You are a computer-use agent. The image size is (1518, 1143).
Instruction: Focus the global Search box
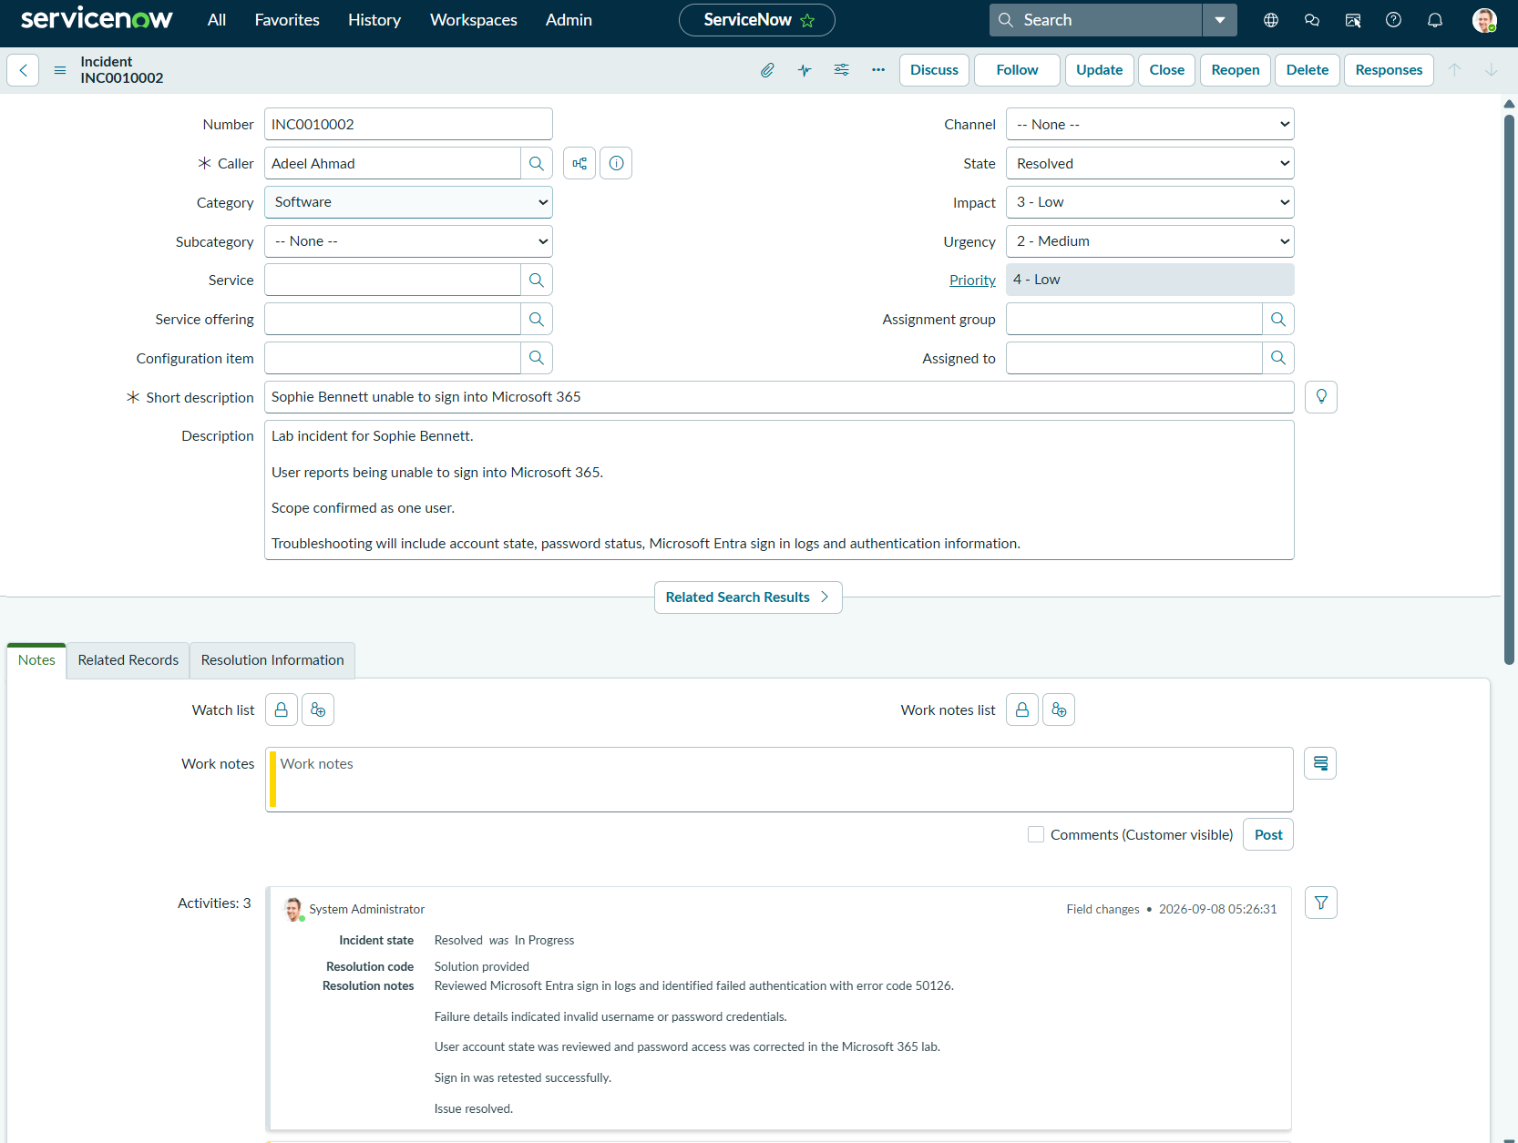(1096, 20)
